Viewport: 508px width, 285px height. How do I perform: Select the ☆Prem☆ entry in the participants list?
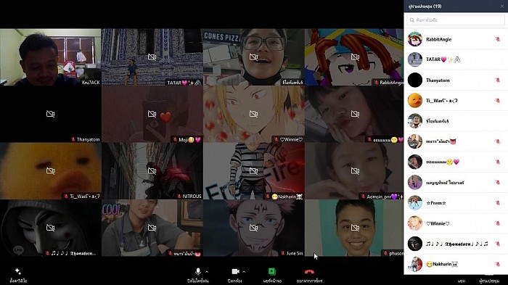(x=456, y=203)
